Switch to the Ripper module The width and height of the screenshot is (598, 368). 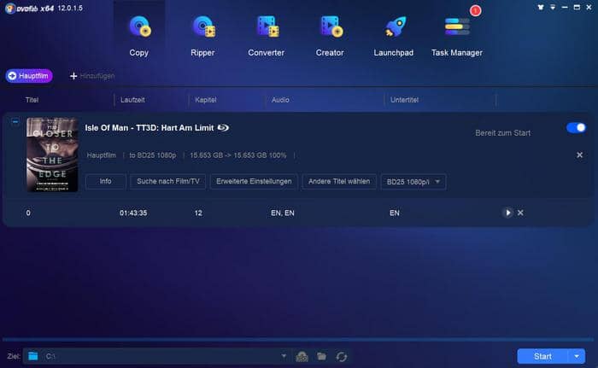[x=202, y=36]
